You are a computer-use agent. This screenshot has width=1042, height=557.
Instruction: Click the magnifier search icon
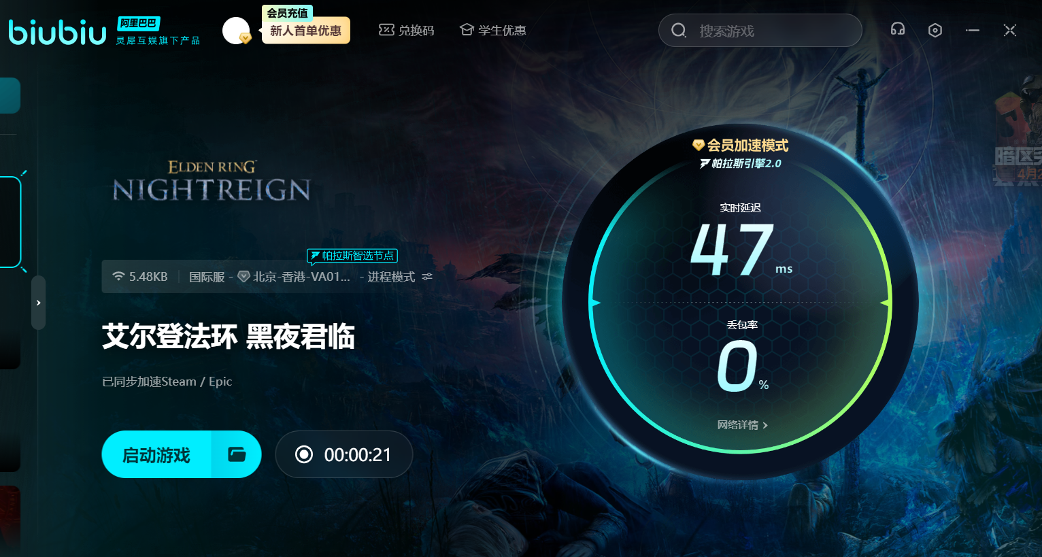click(x=679, y=31)
